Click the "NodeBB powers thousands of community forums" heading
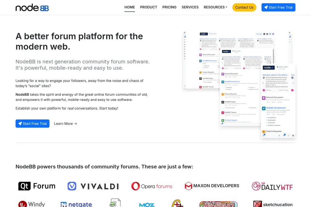311x207 pixels. pos(104,167)
